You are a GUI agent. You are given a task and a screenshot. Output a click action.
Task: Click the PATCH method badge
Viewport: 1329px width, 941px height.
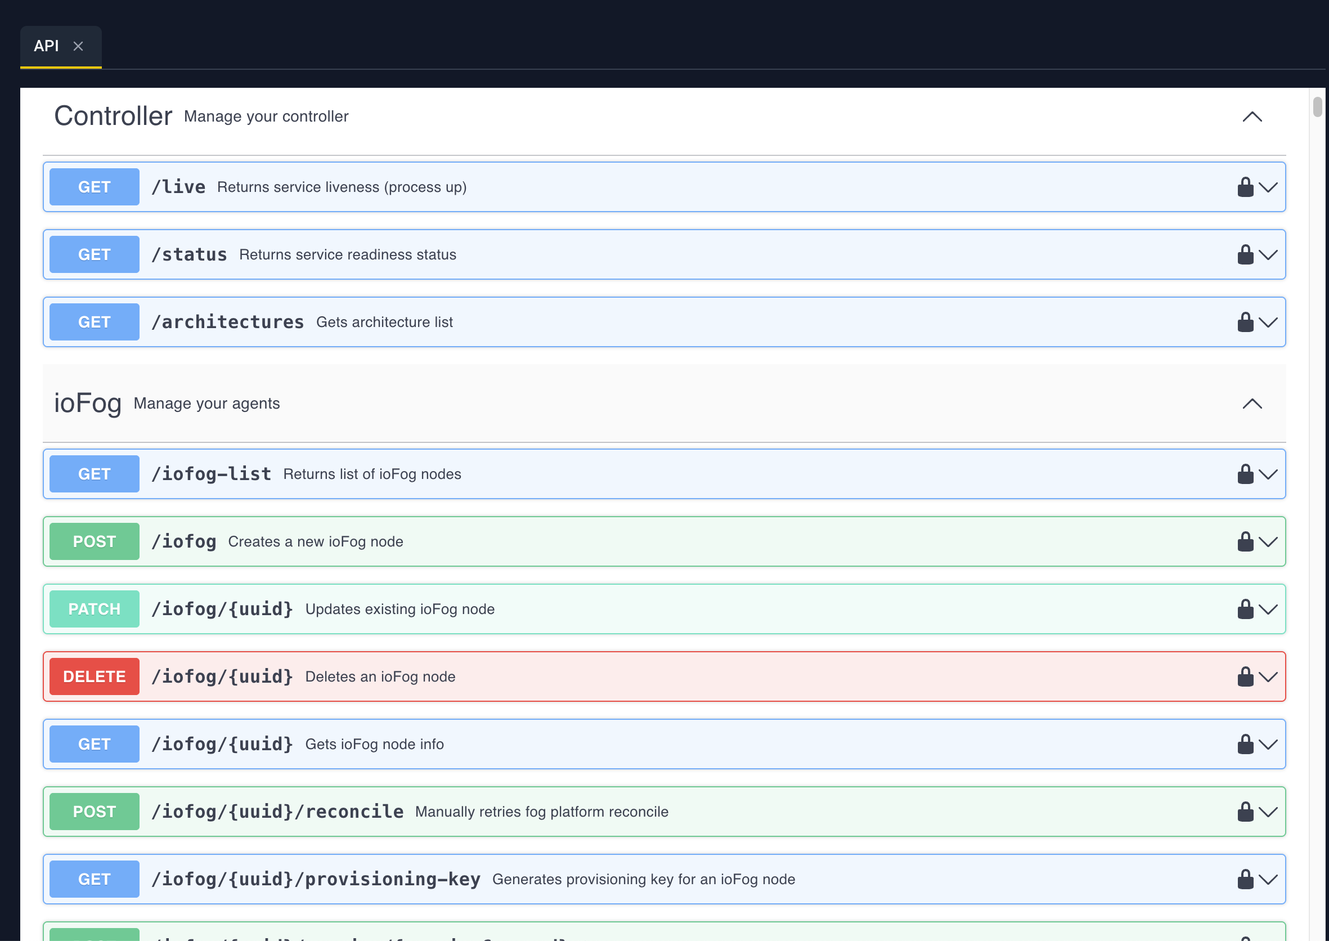coord(95,609)
